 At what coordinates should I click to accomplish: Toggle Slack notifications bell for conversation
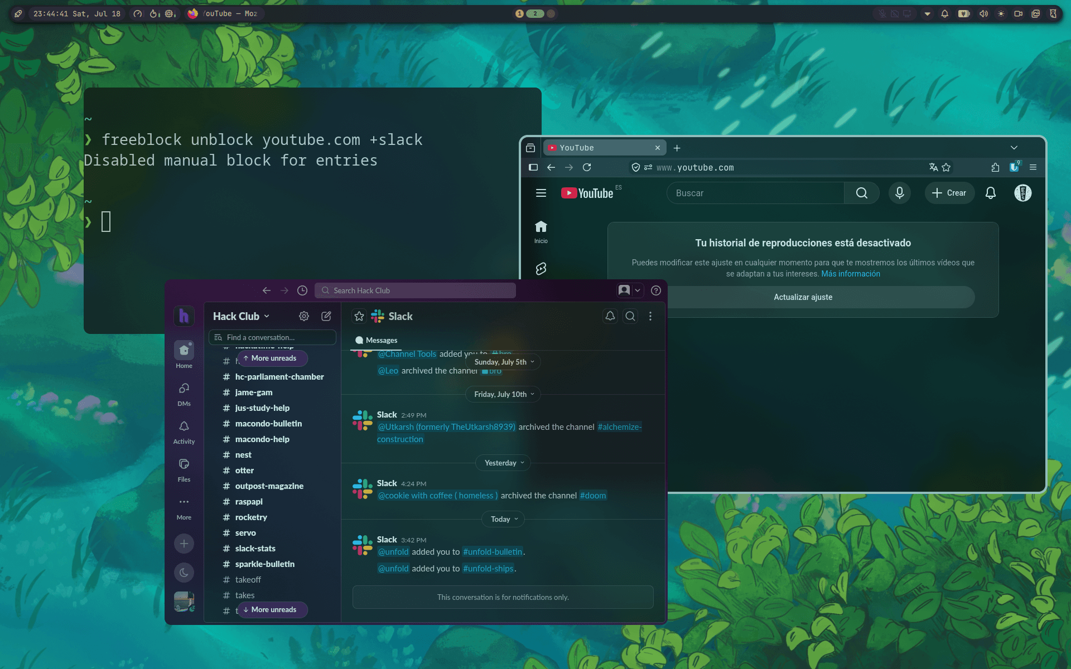pyautogui.click(x=610, y=316)
